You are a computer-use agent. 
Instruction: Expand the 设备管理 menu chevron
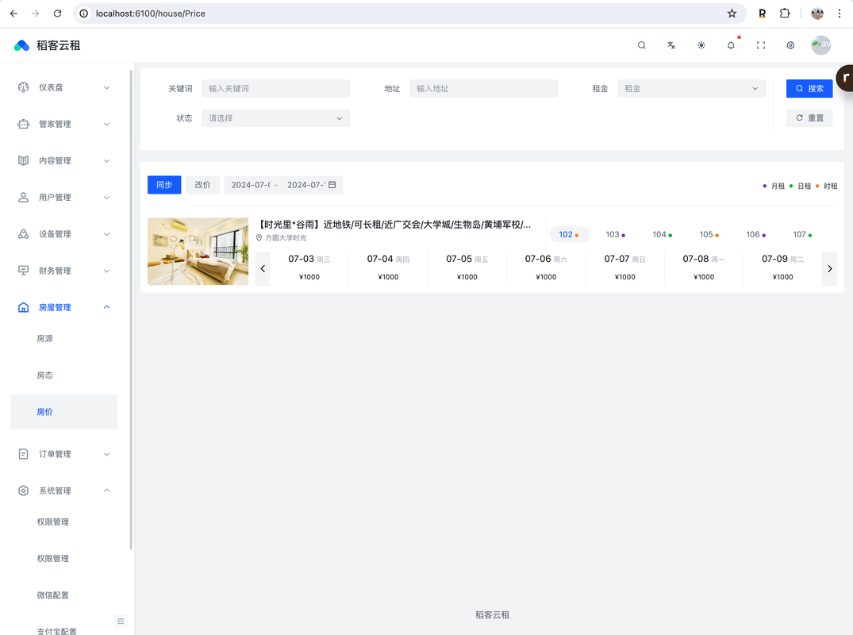click(106, 234)
